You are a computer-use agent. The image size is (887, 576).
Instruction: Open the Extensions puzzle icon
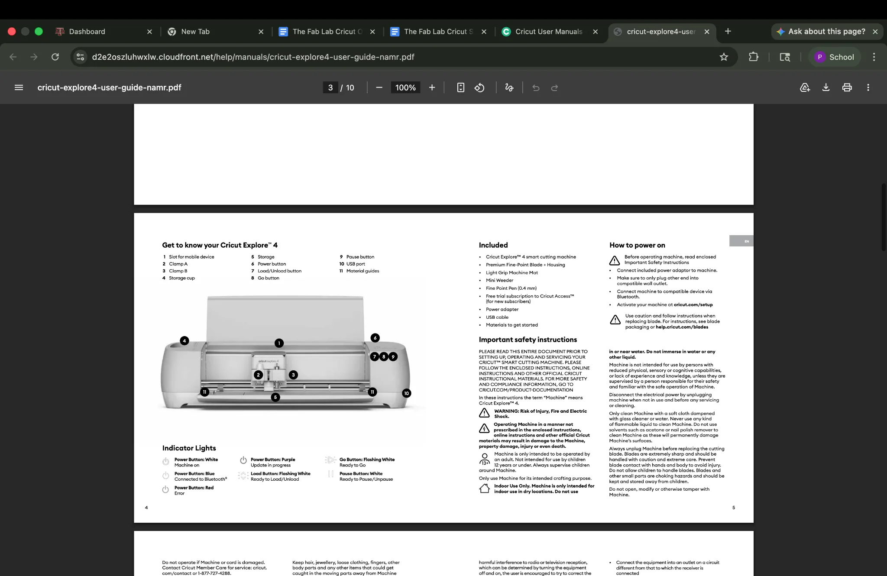pyautogui.click(x=754, y=57)
